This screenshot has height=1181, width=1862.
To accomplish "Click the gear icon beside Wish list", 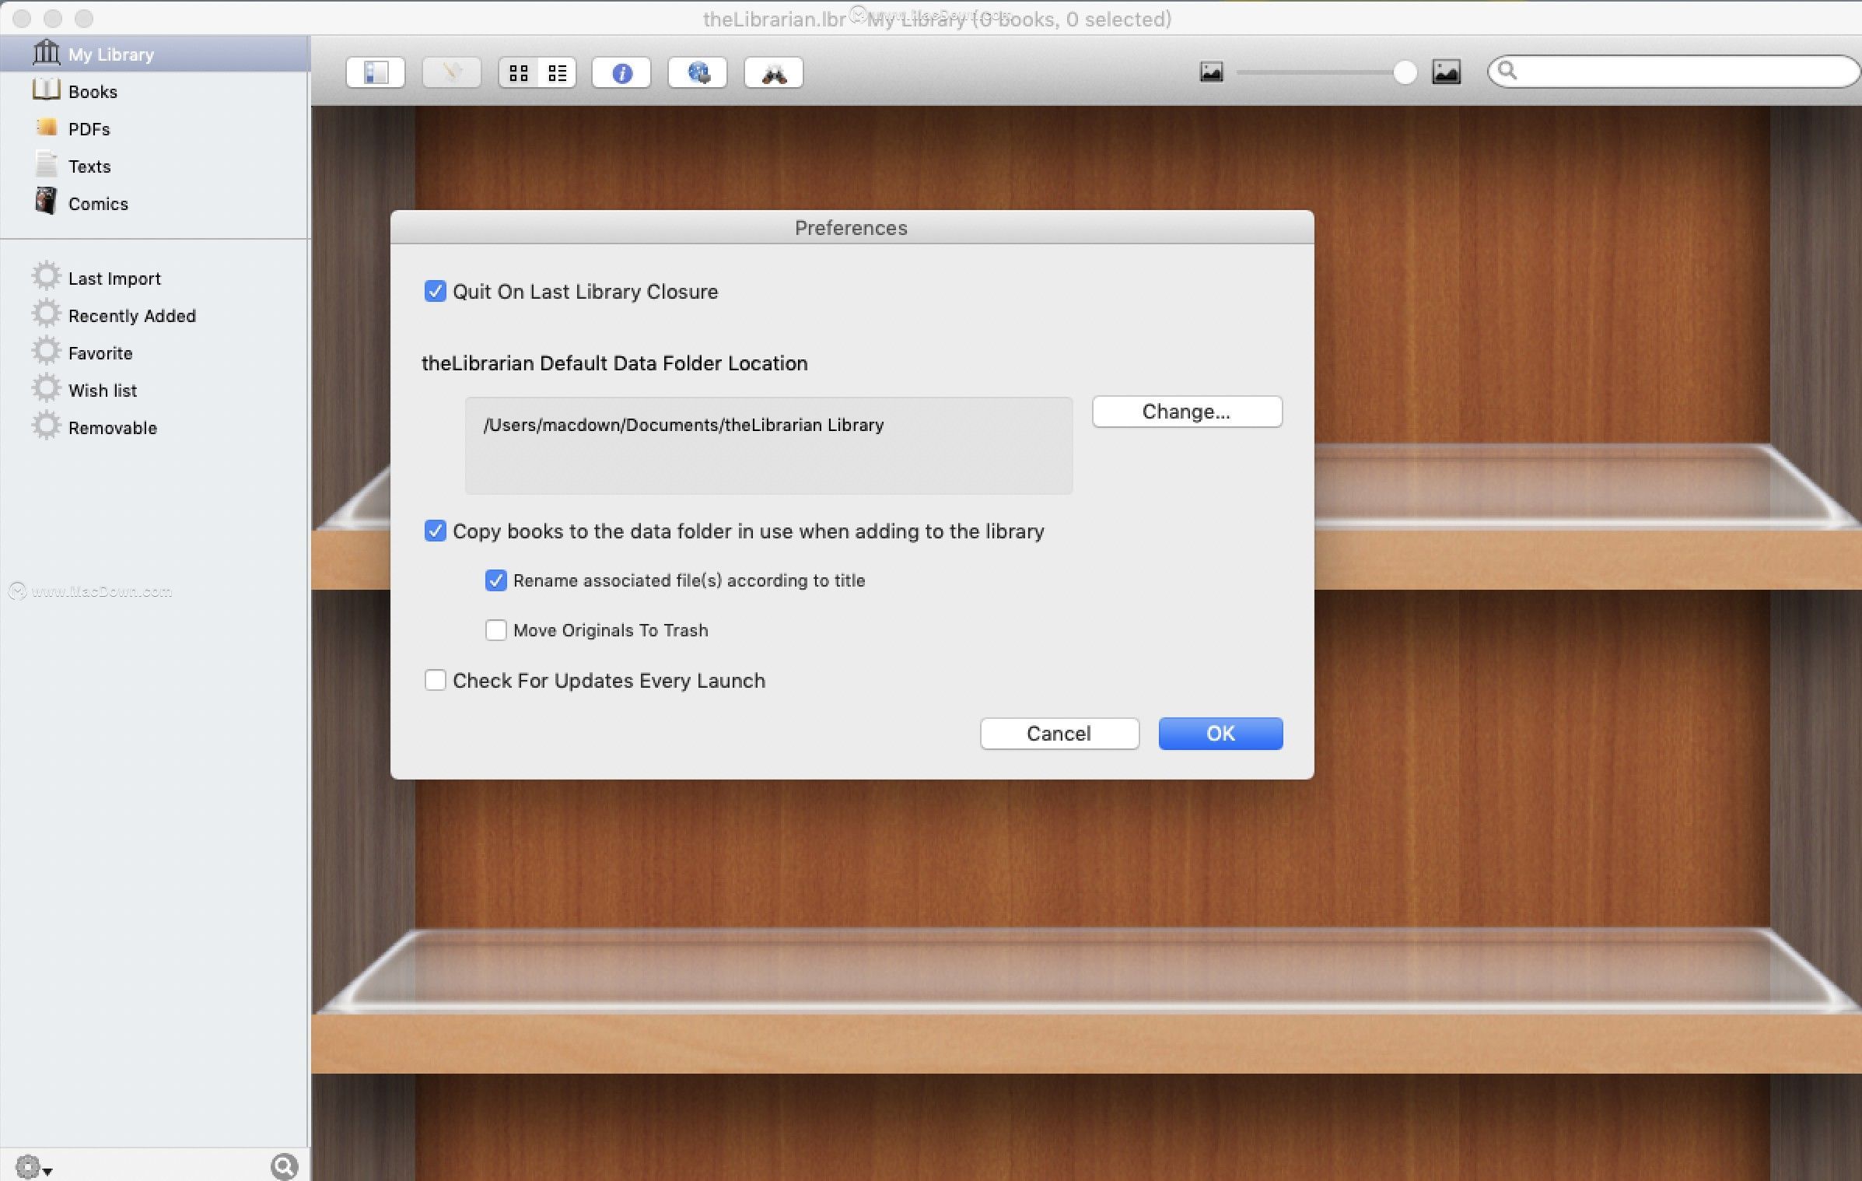I will point(46,388).
